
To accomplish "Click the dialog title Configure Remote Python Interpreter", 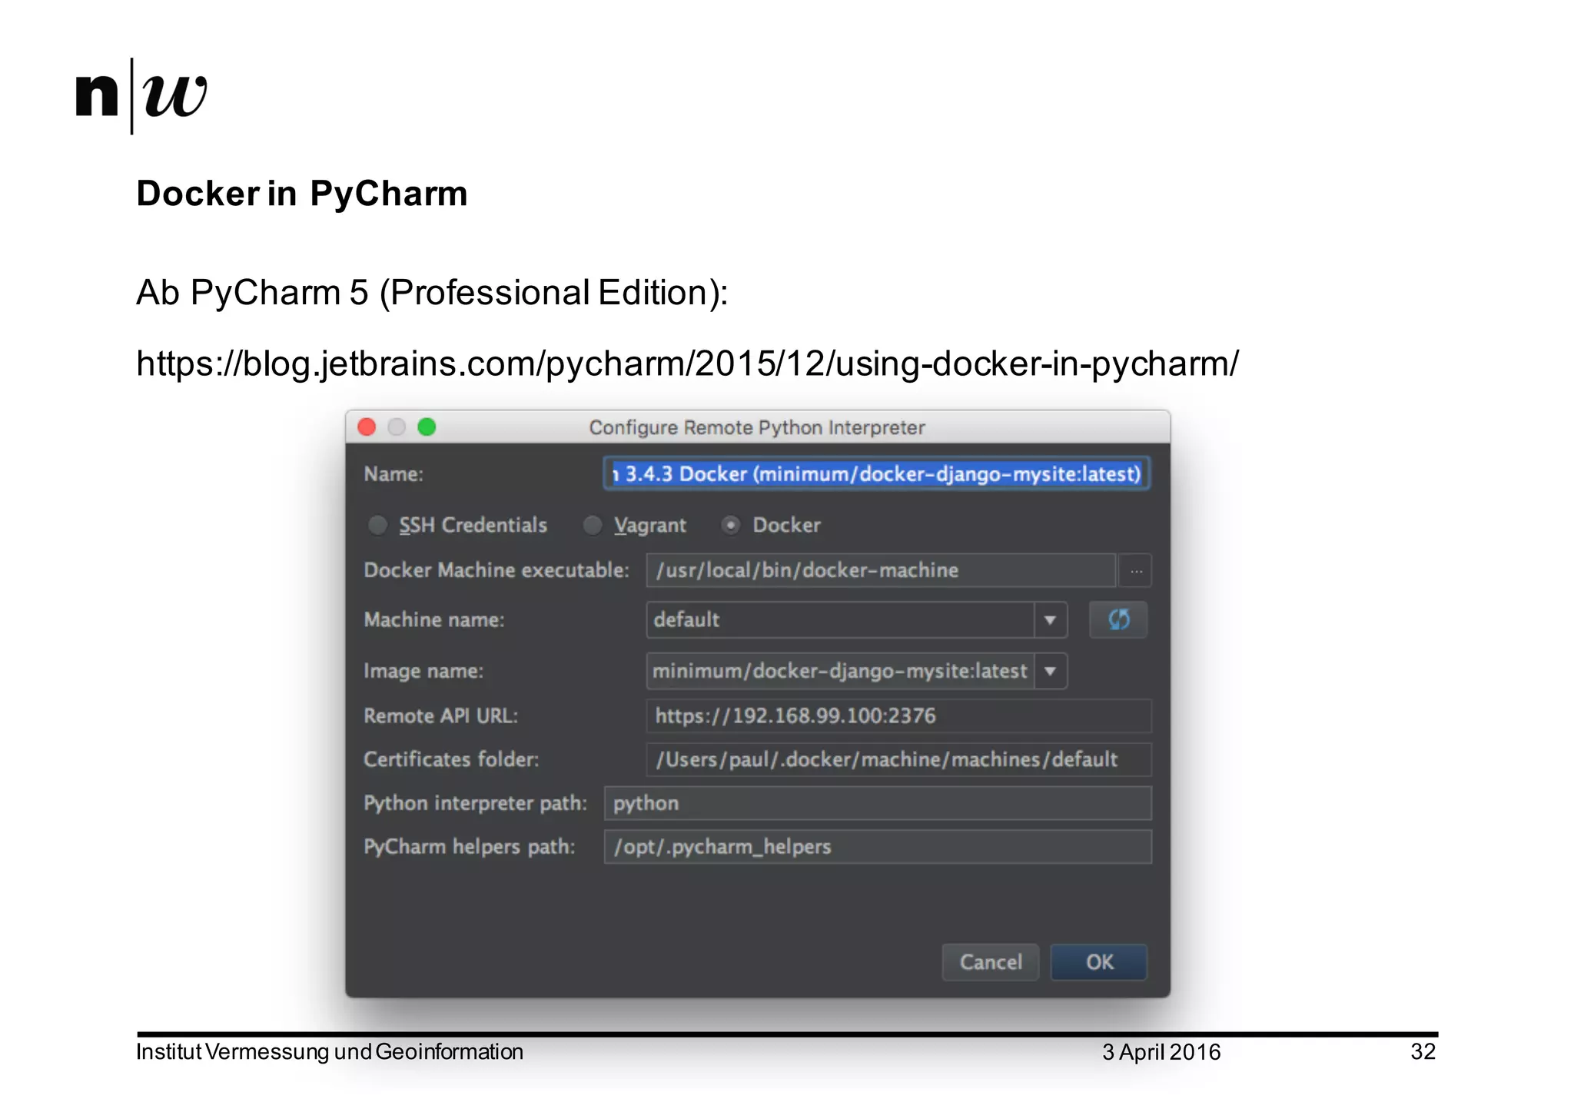I will click(757, 427).
